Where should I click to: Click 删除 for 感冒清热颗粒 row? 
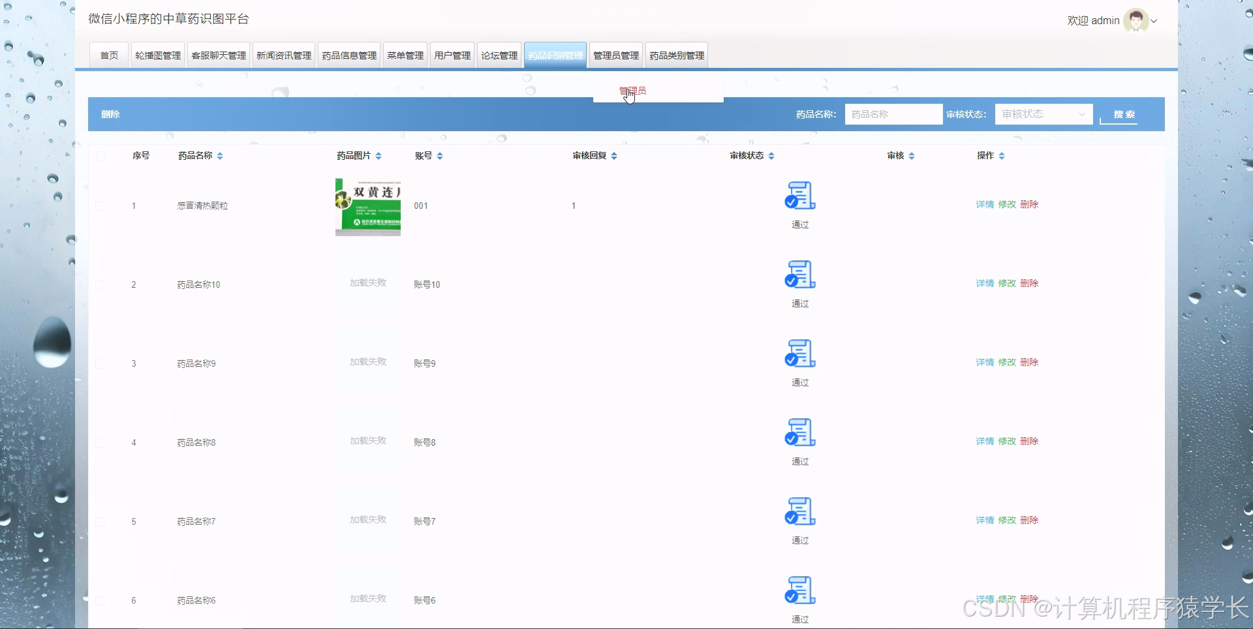(x=1029, y=204)
